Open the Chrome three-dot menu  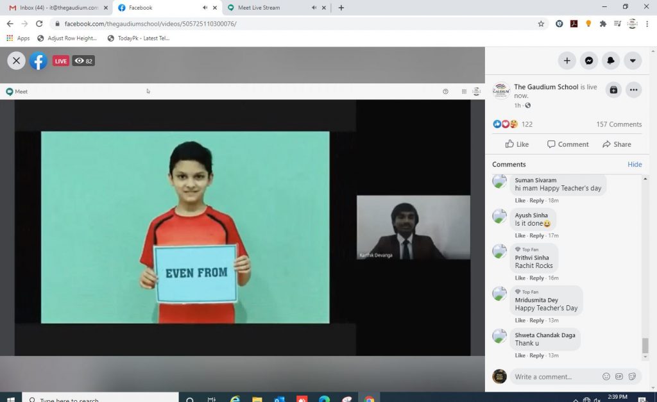click(x=647, y=24)
